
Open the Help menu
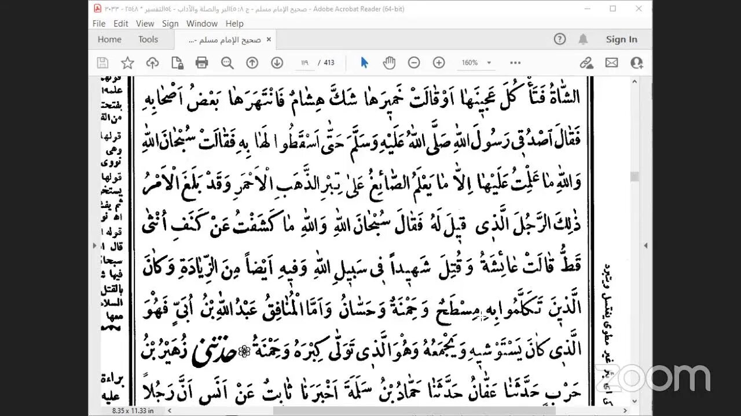234,24
